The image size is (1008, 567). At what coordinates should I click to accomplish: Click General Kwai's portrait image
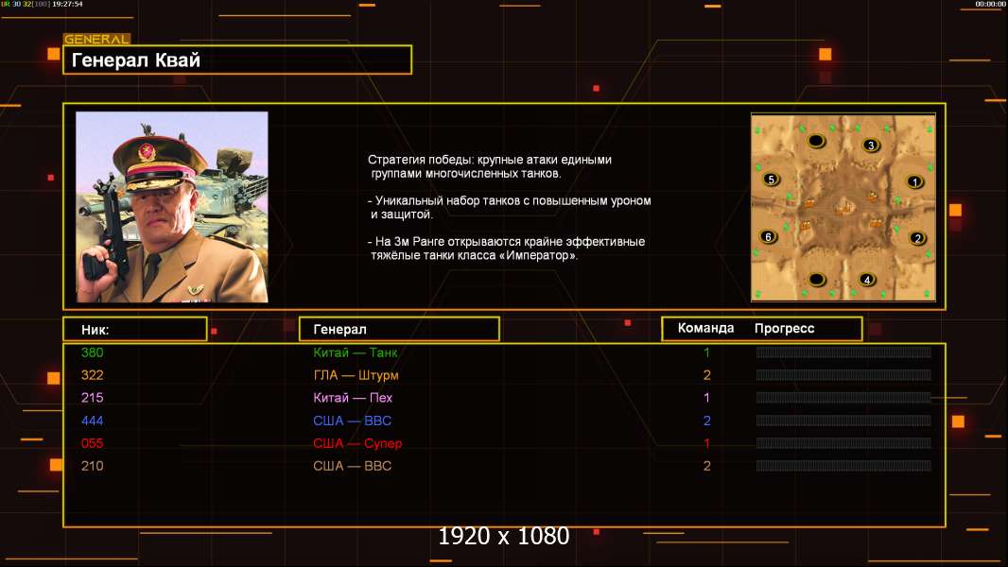pos(172,207)
